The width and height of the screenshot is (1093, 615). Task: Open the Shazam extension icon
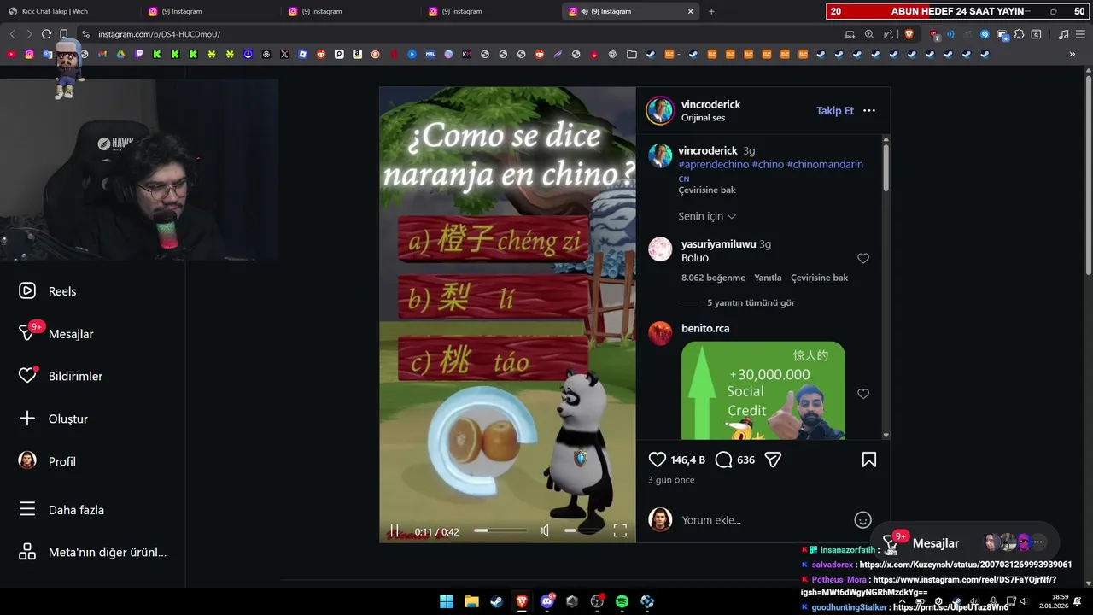click(985, 34)
